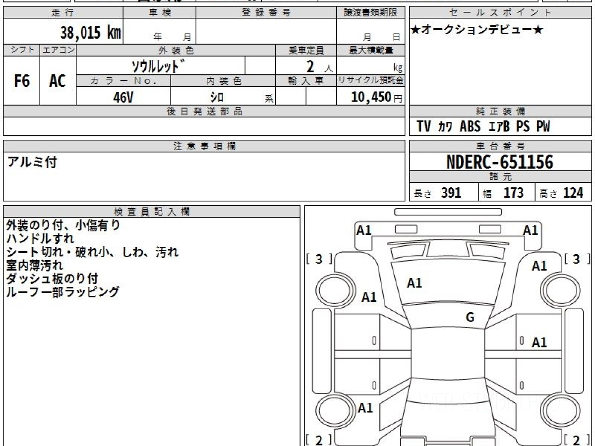This screenshot has width=595, height=446.
Task: Click the 輸入車 header
Action: pyautogui.click(x=306, y=81)
